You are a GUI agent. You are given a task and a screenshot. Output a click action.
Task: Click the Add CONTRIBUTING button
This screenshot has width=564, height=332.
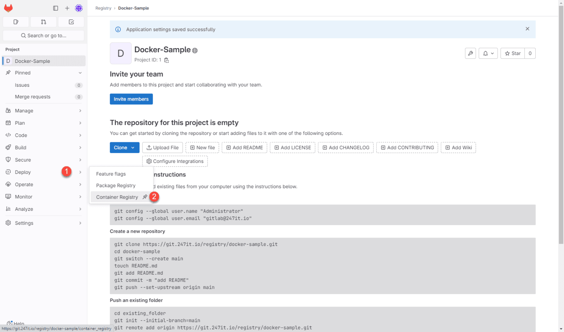[x=407, y=147]
